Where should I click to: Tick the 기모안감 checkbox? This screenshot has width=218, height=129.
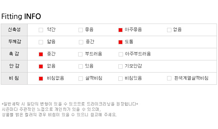pyautogui.click(x=120, y=66)
